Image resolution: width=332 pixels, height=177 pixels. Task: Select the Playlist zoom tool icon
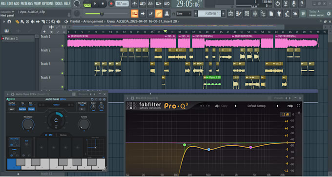pos(53,21)
